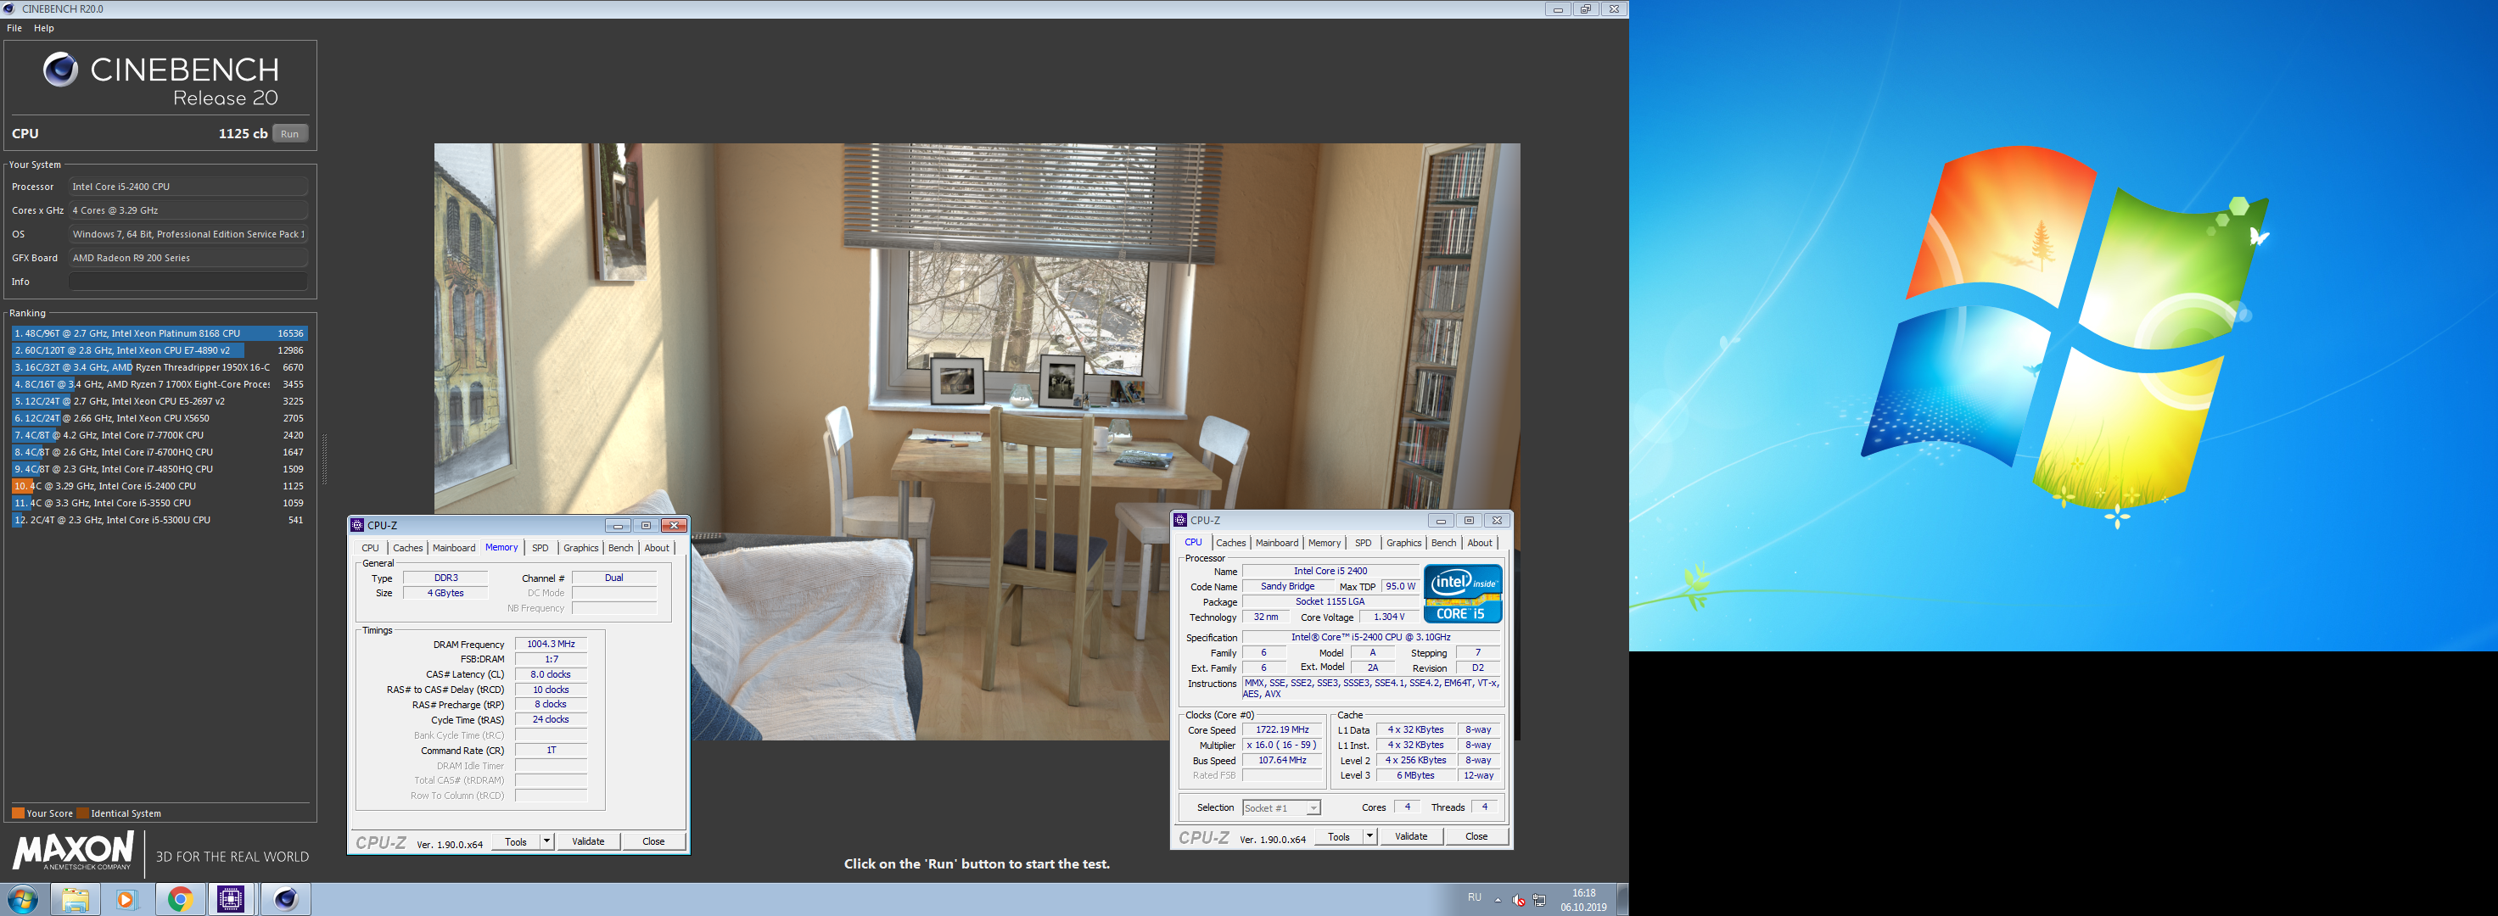Select ranking entry Core i7-6700HQ

[159, 452]
